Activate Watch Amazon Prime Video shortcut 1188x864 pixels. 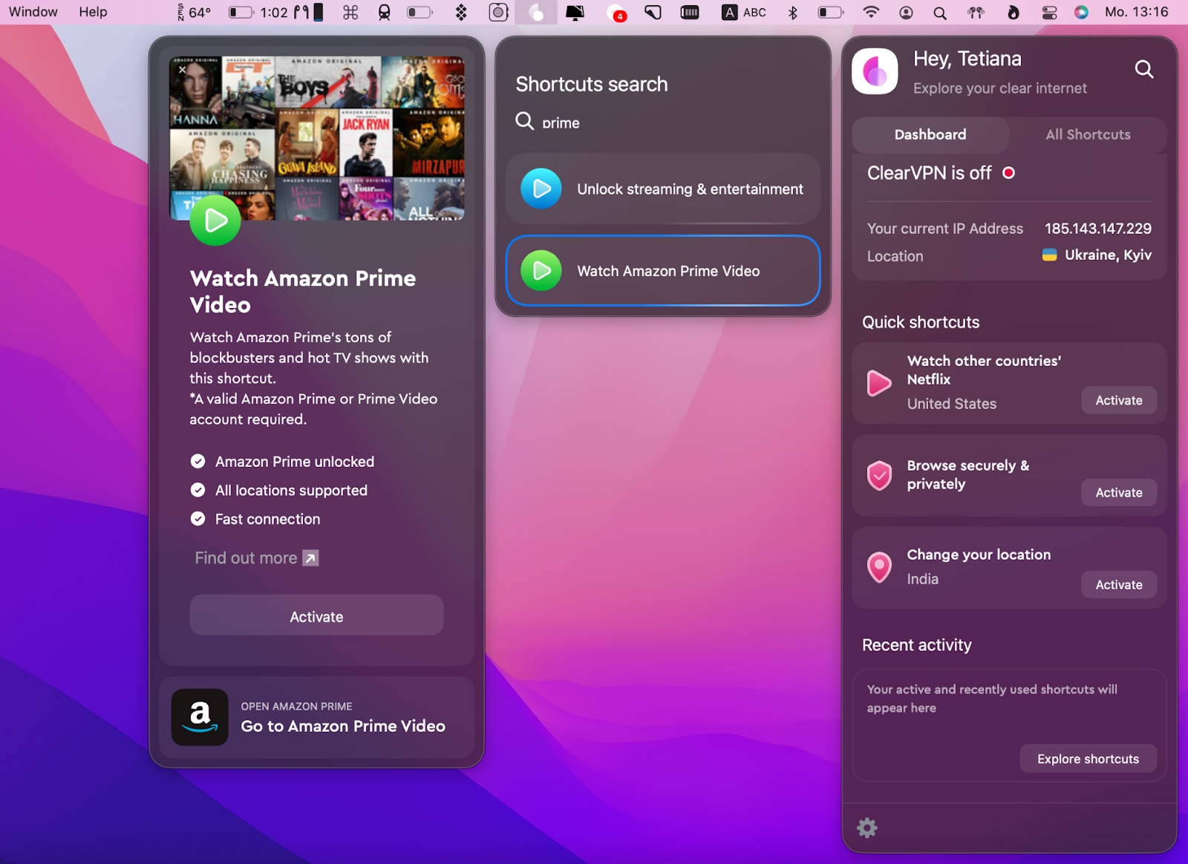[316, 616]
